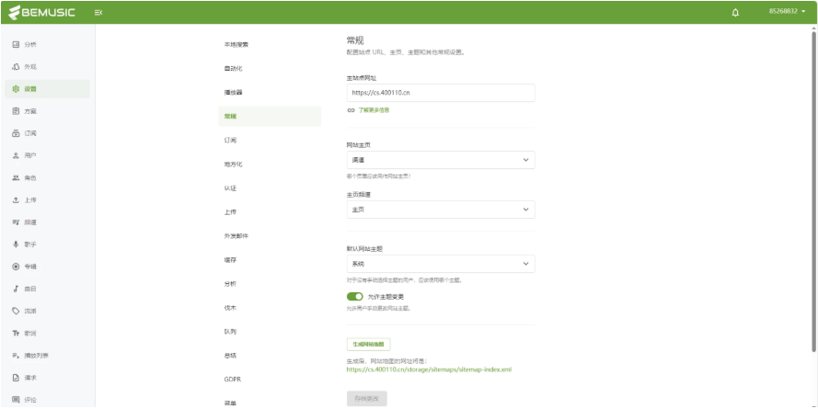Screen dimensions: 818x409
Task: Click the 外观 appearance sidebar icon
Action: pos(16,67)
